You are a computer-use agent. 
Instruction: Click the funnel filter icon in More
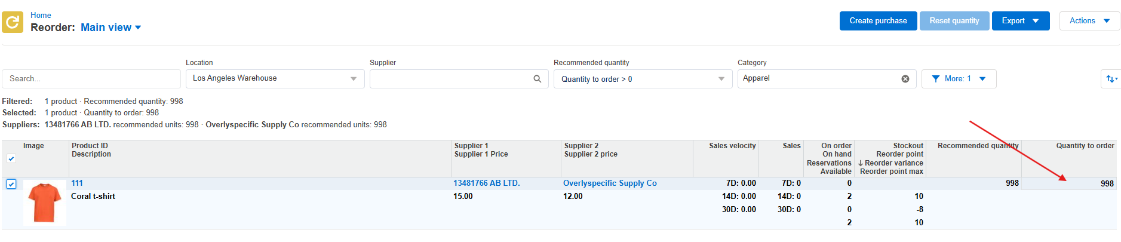[936, 79]
